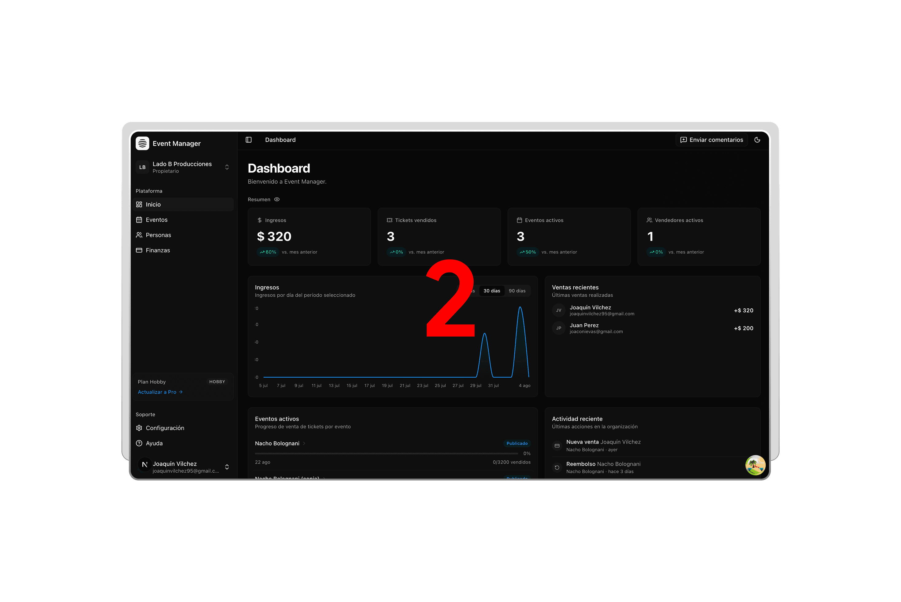Click the Finanzas card icon

tap(139, 250)
